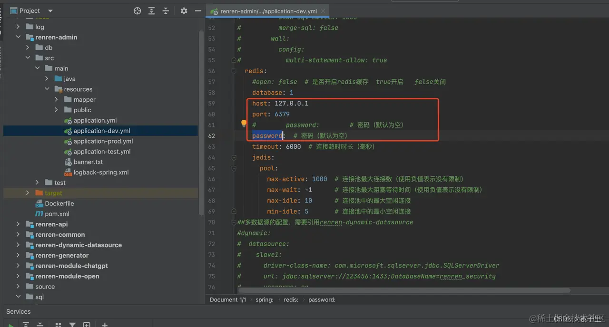Select application-dev.yml in the project tree
This screenshot has width=609, height=327.
point(101,131)
